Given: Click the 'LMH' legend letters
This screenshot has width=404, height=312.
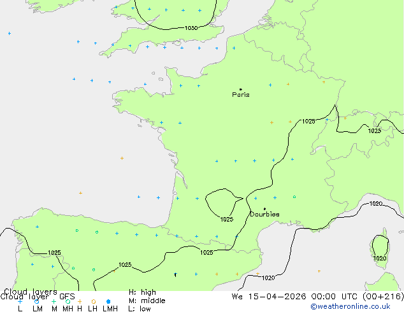Looking at the screenshot, I should (x=110, y=309).
